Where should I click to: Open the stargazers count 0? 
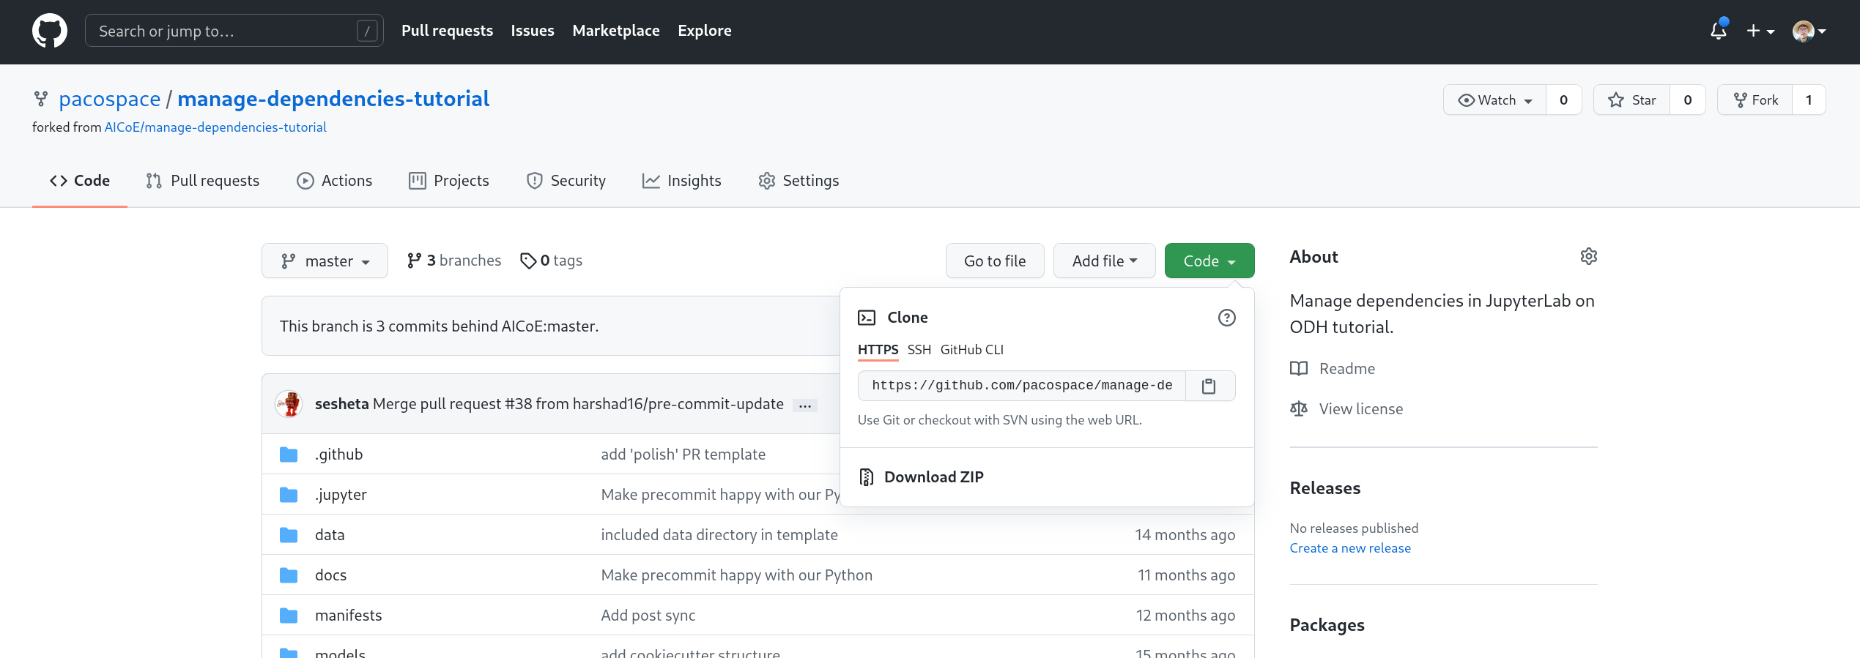1688,100
